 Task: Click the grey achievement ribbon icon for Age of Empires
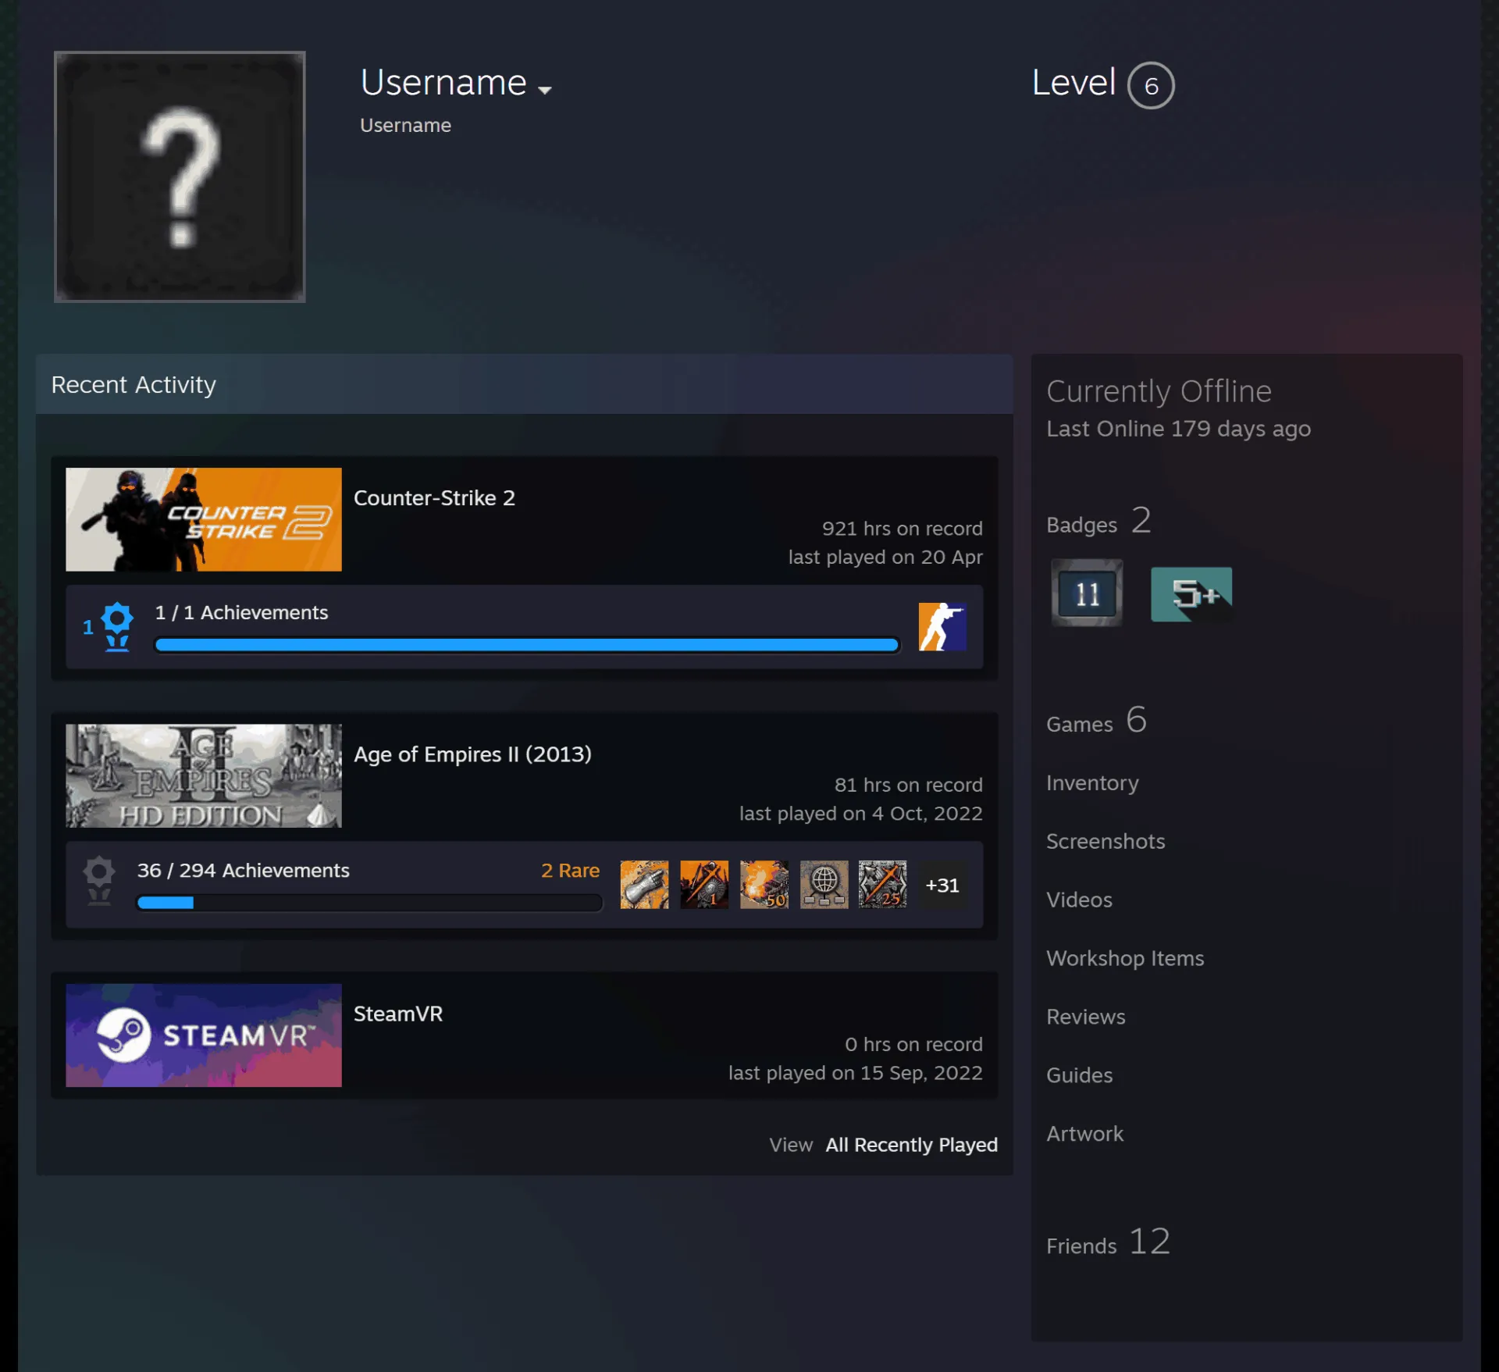99,880
